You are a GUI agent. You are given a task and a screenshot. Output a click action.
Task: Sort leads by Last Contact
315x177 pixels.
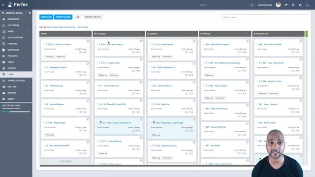82,27
